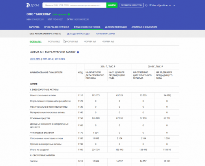Go to АРБИТРАЖ И ВЗЫСКАНИЯ tab

[x=144, y=27]
